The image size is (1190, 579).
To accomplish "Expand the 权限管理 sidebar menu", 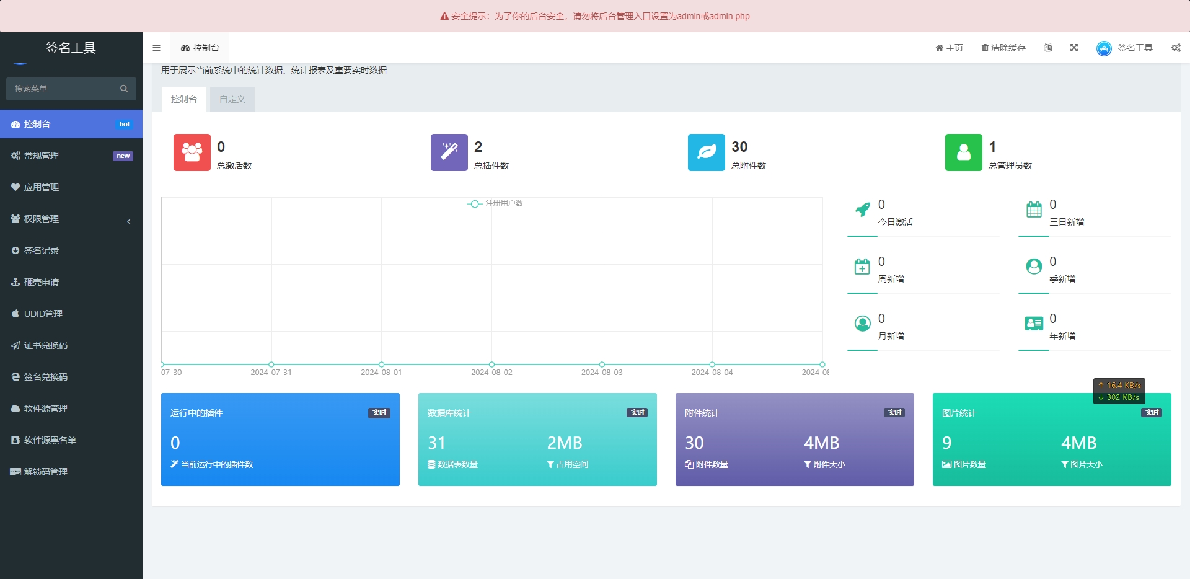I will 71,219.
